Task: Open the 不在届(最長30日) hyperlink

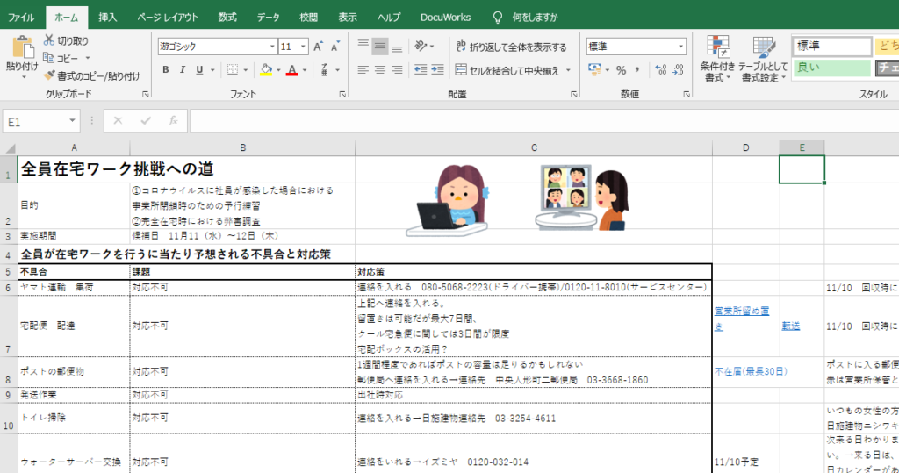Action: 744,370
